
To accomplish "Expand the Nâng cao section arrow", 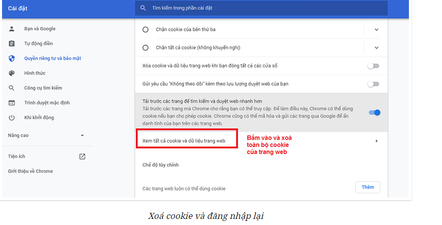I will (82, 135).
